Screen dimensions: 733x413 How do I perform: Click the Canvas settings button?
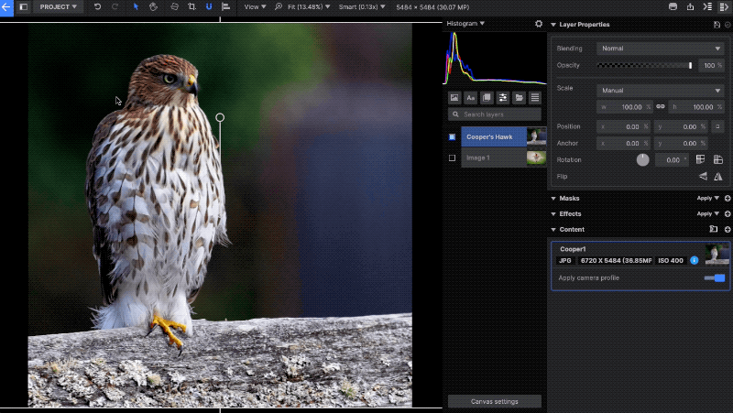pos(495,401)
